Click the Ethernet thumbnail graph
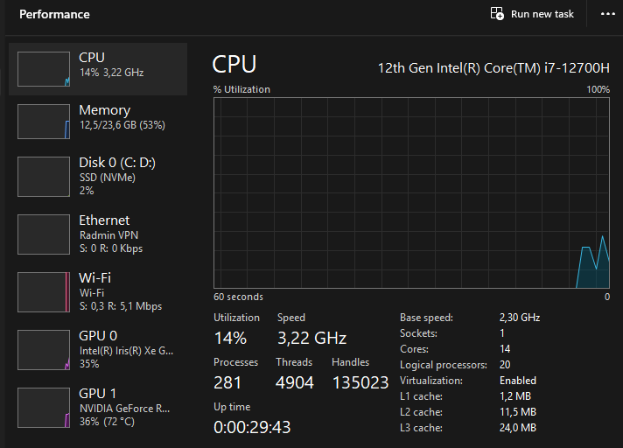 point(44,234)
